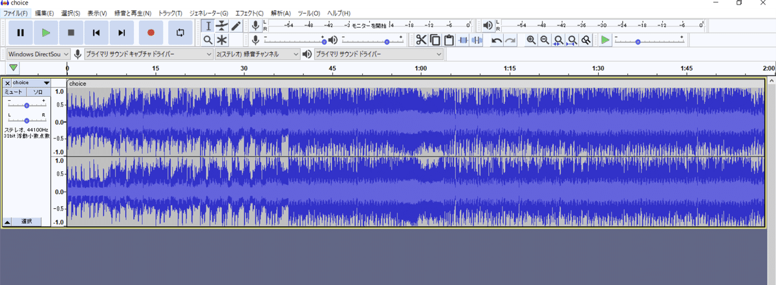Toggle loop playback button

[180, 32]
